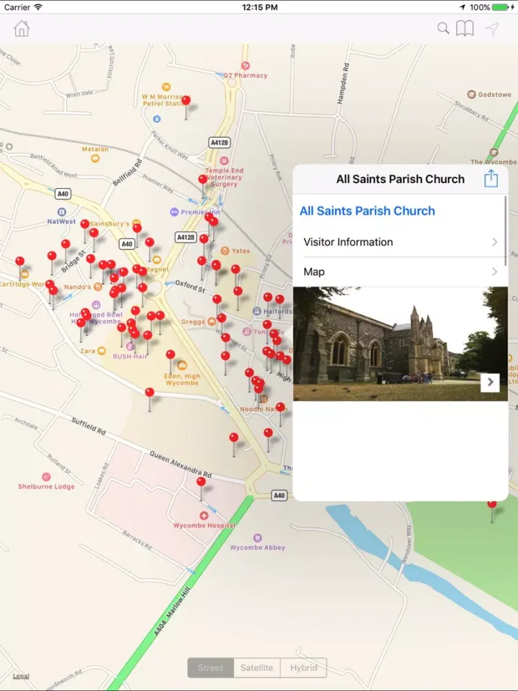Tap the Nando's restaurant icon
The image size is (518, 691).
tap(98, 287)
